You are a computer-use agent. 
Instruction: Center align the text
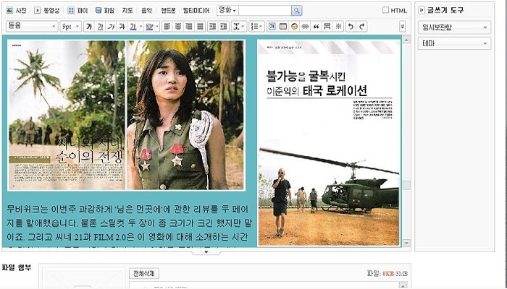(x=178, y=27)
